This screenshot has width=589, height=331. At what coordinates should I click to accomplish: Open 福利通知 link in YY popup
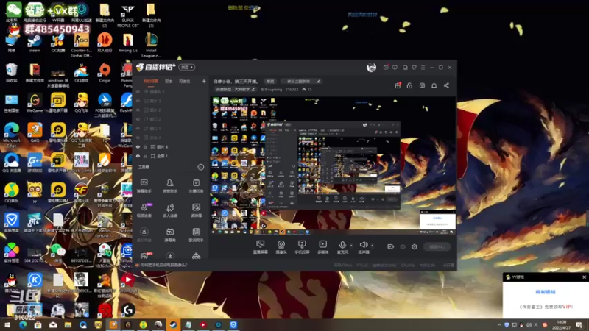(545, 291)
